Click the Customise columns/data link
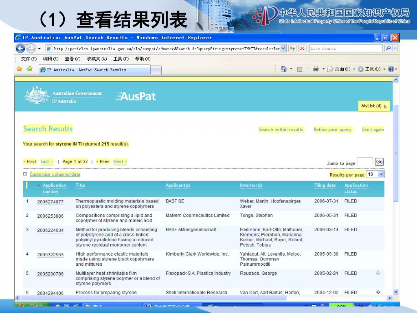The image size is (417, 313). click(55, 174)
